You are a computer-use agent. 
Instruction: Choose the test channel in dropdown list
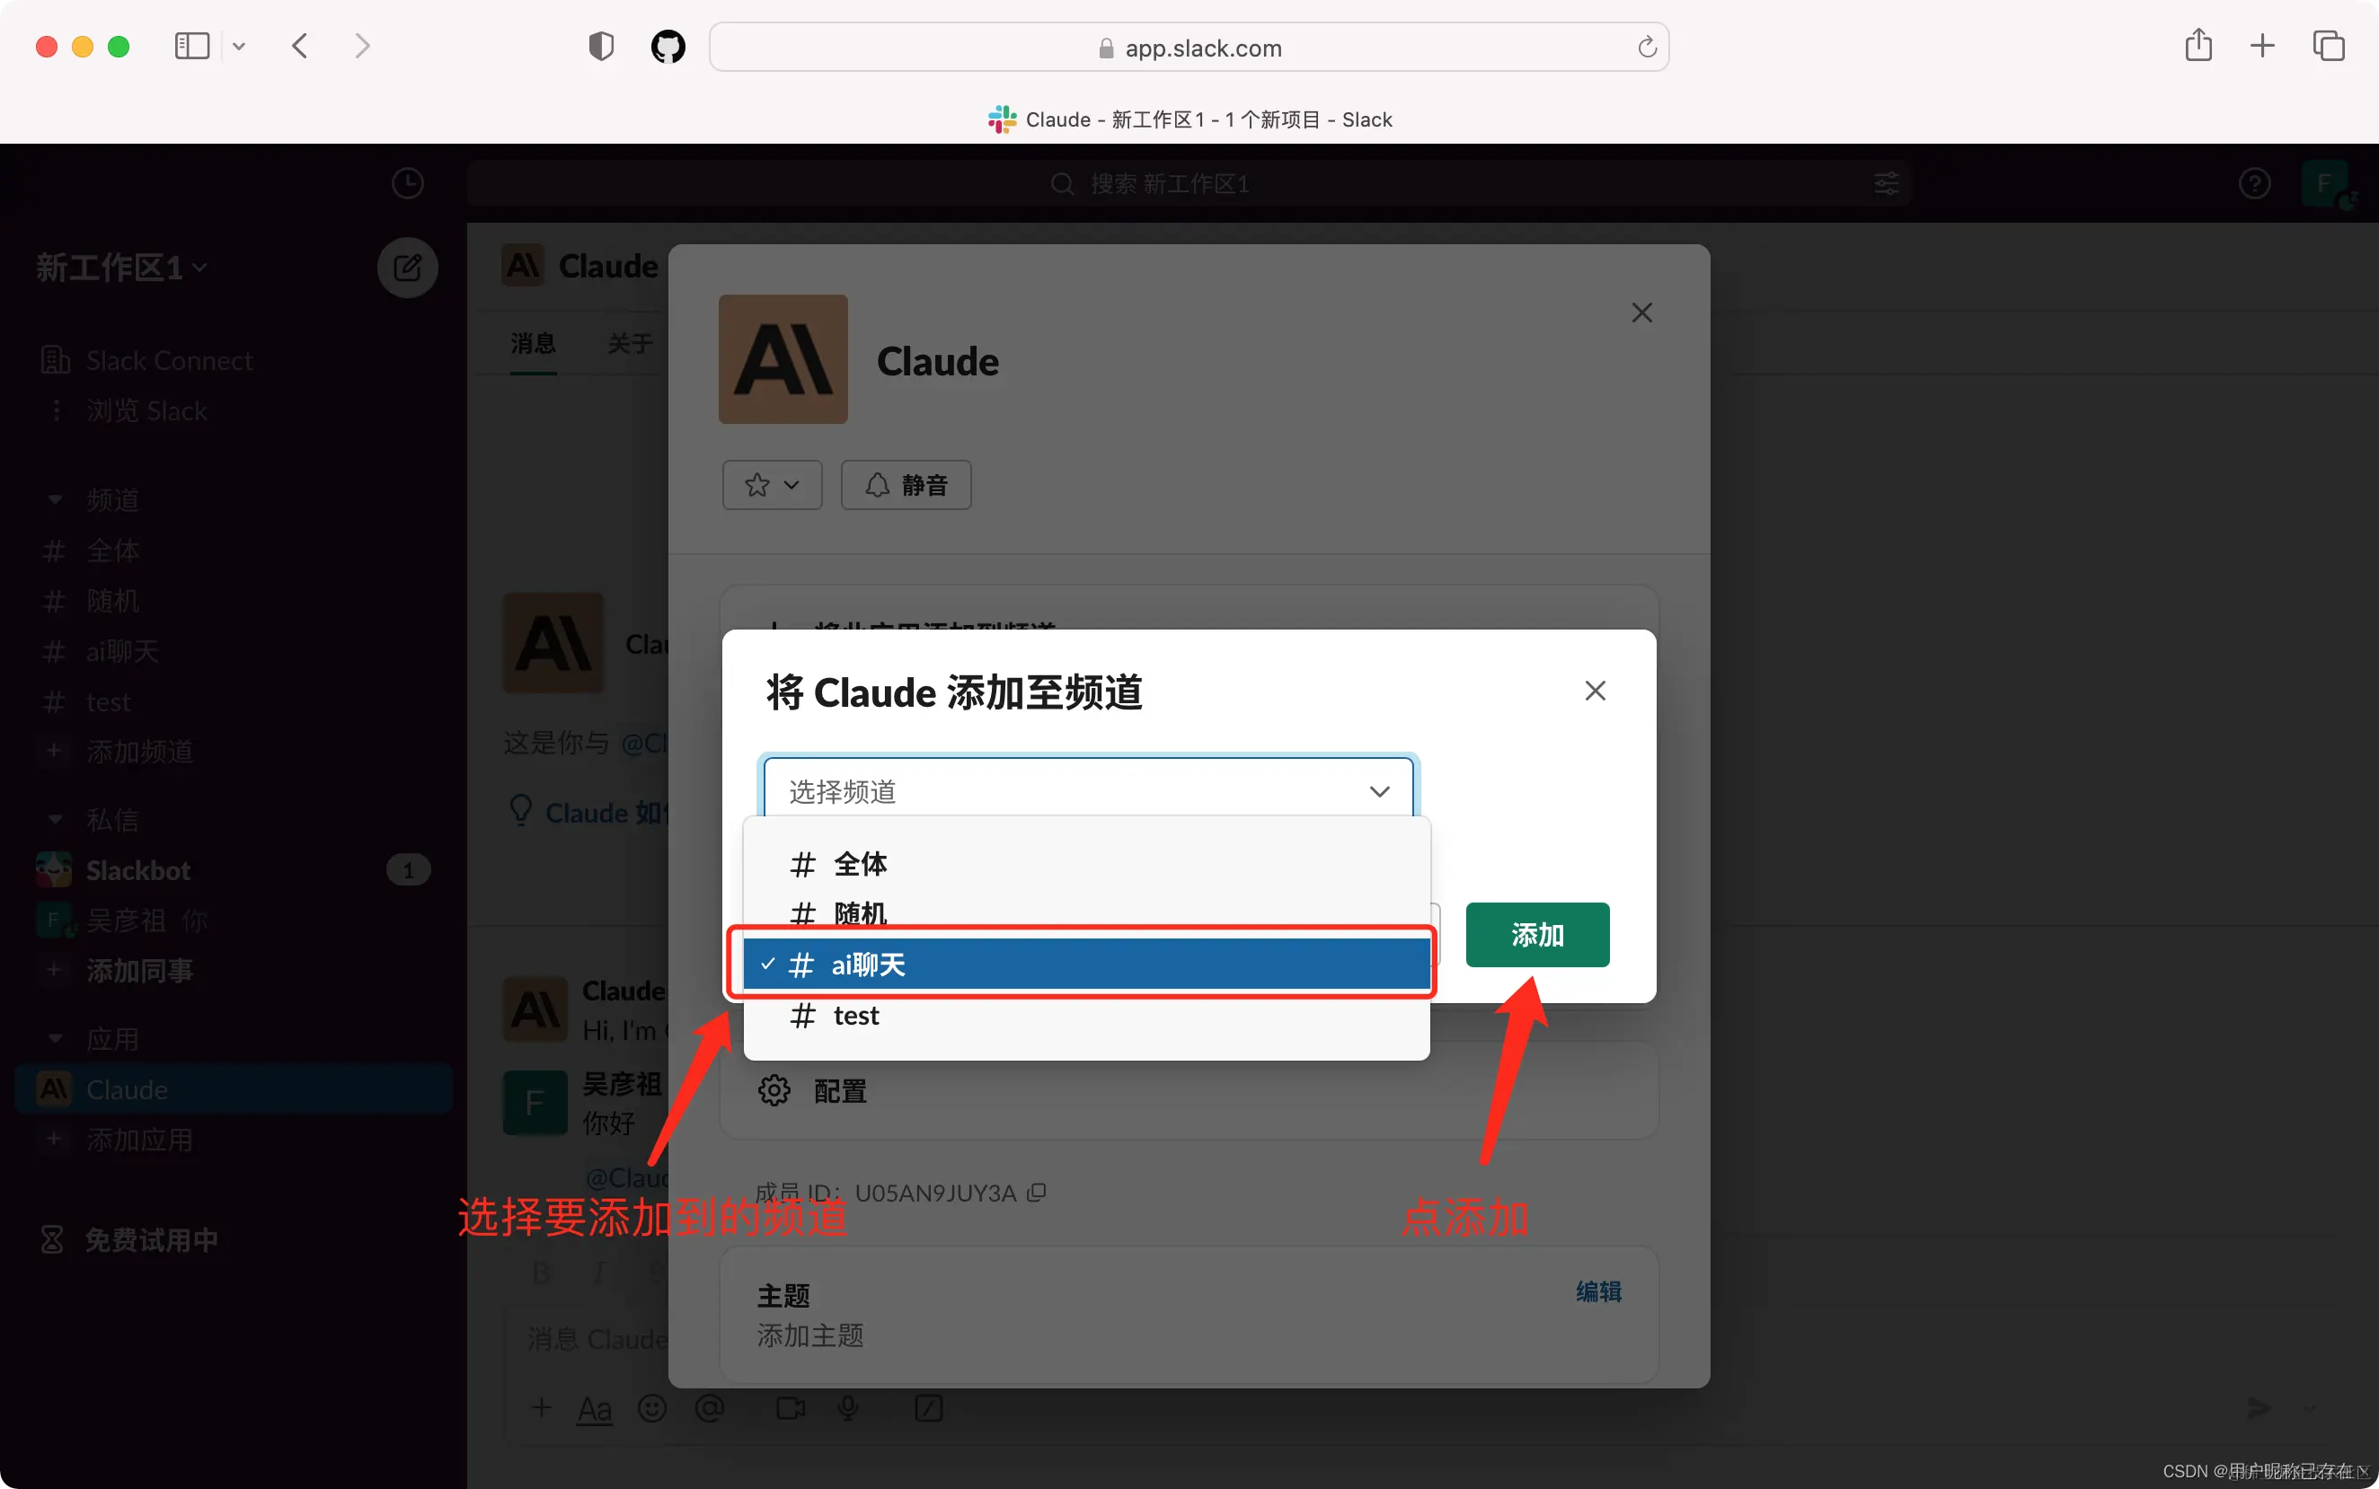click(x=1086, y=1016)
